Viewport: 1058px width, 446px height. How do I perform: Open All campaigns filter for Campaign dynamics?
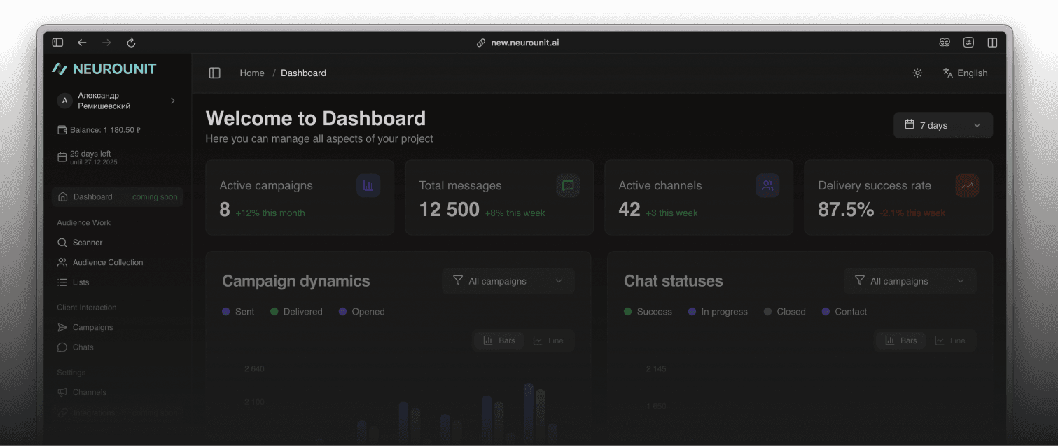(508, 280)
